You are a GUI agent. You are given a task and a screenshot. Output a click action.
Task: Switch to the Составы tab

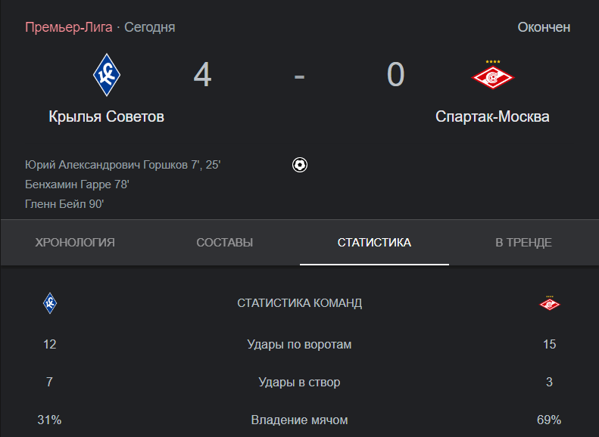click(x=225, y=243)
